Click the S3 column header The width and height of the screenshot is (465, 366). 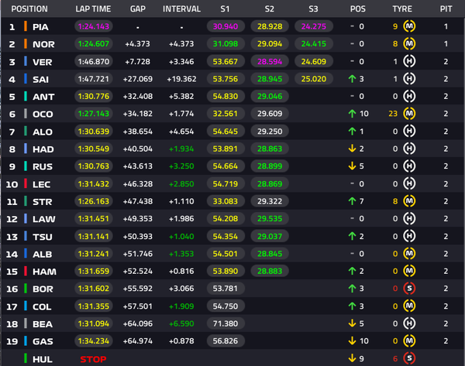pos(313,9)
